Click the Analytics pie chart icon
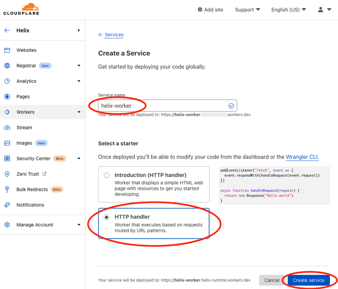This screenshot has height=289, width=338. pyautogui.click(x=7, y=81)
